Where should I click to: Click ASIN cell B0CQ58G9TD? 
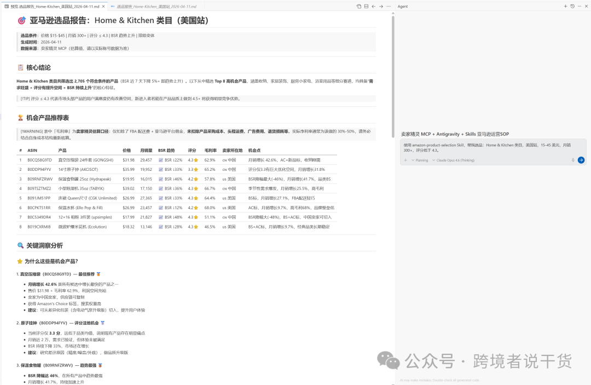point(39,160)
